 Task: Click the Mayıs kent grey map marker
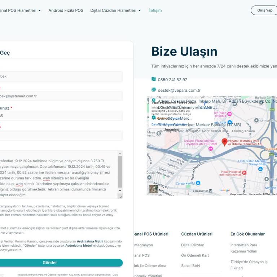click(159, 133)
